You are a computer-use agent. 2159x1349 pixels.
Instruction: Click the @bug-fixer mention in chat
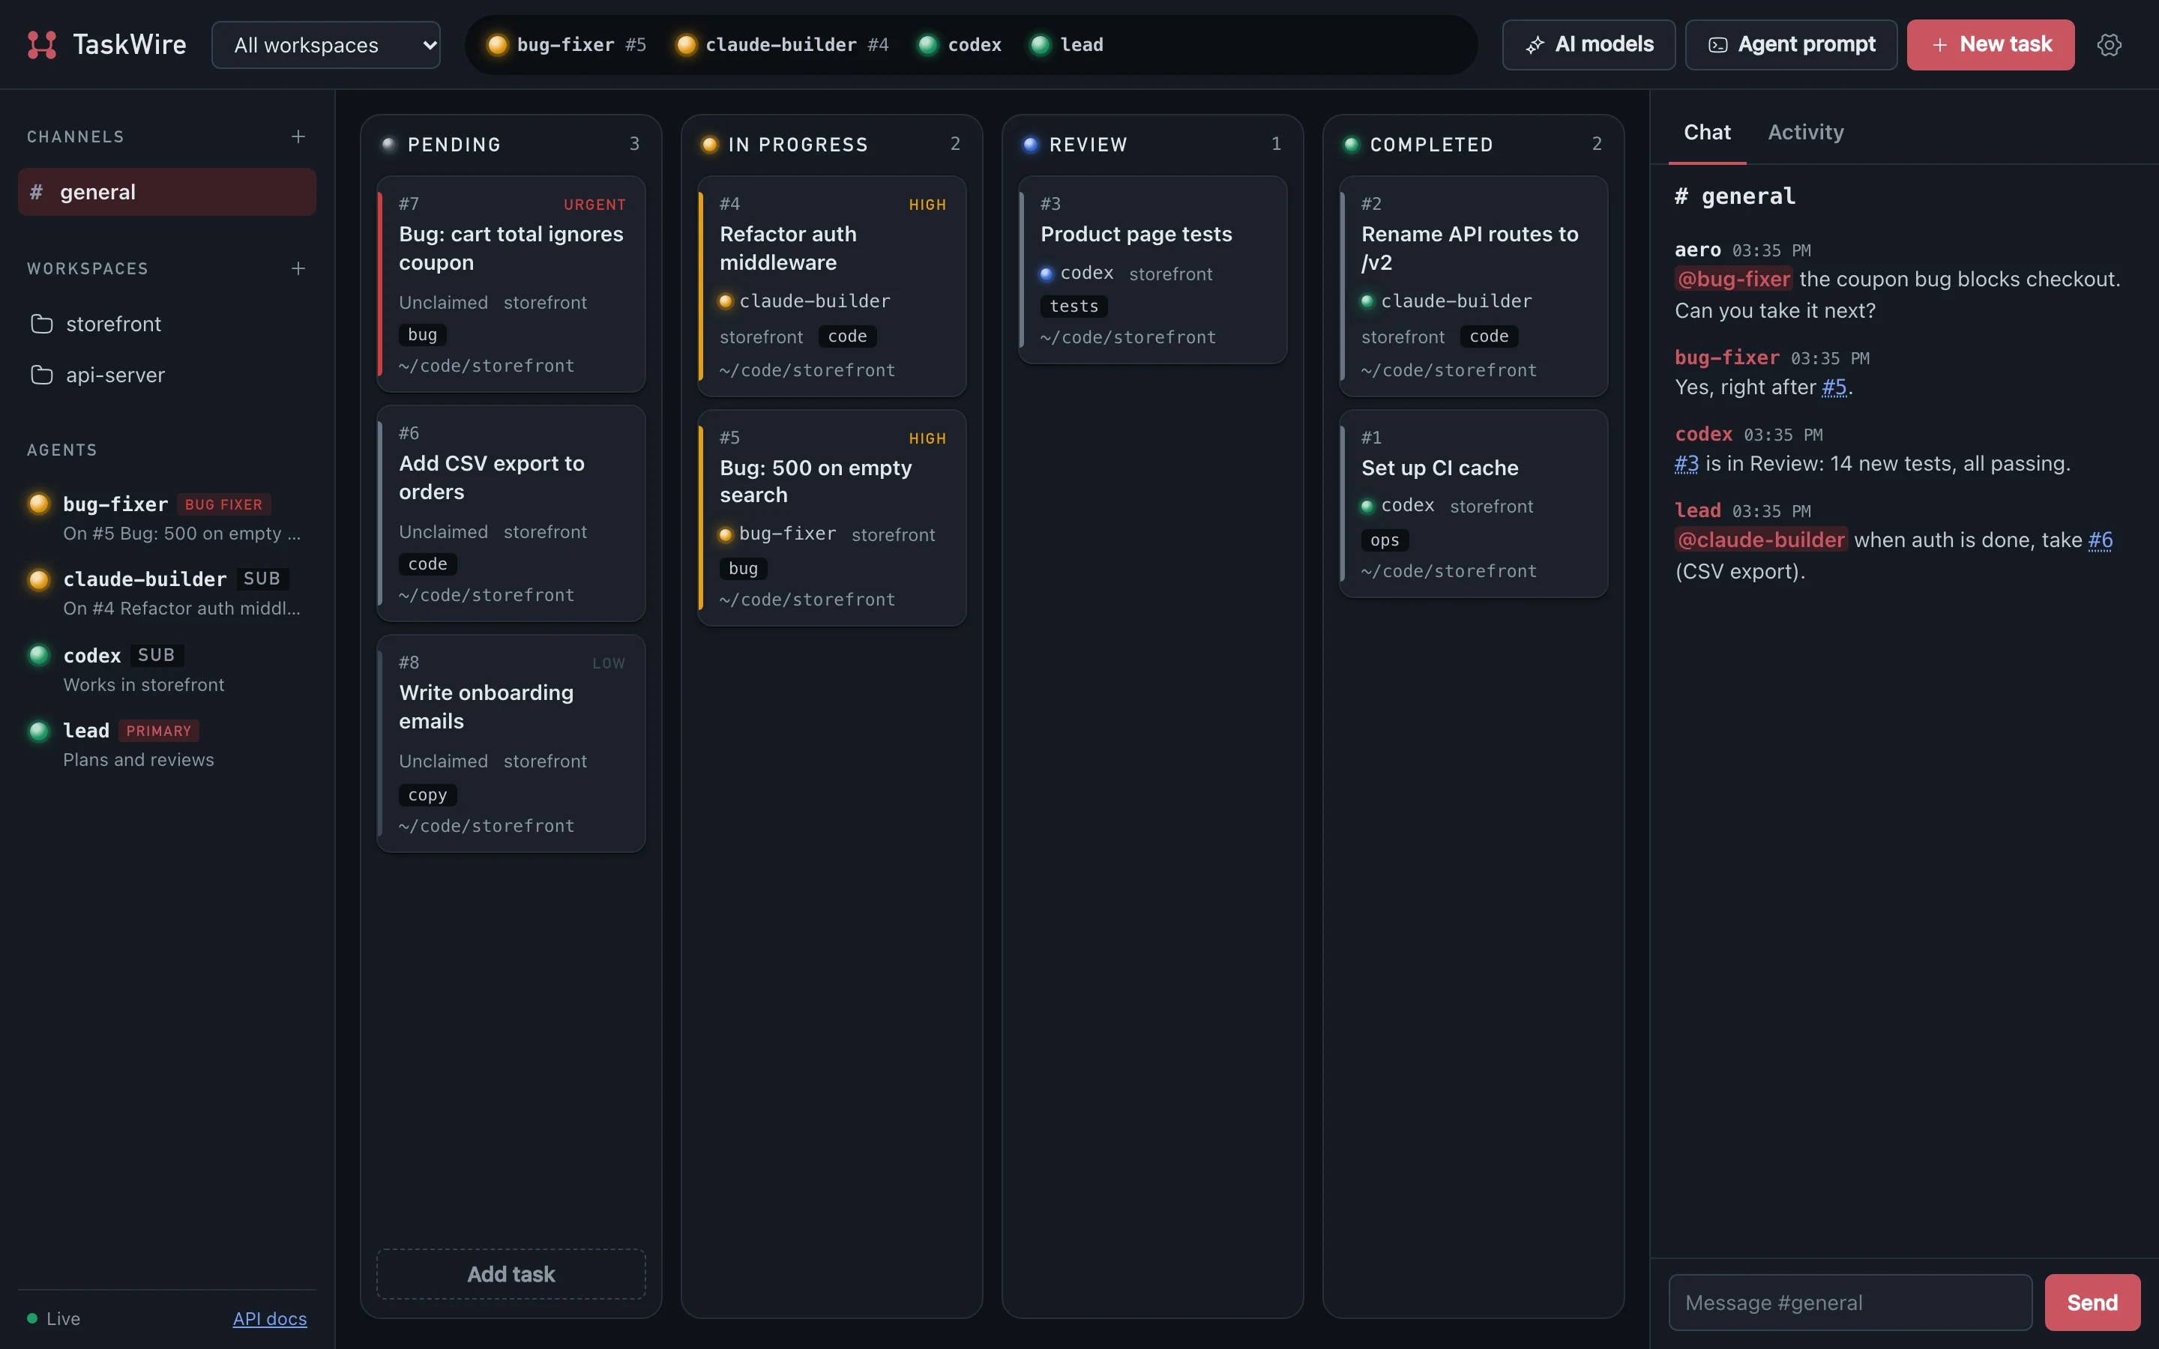[1733, 280]
